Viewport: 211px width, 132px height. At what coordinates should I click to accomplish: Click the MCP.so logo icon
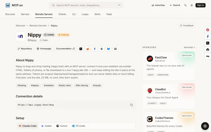click(x=8, y=5)
